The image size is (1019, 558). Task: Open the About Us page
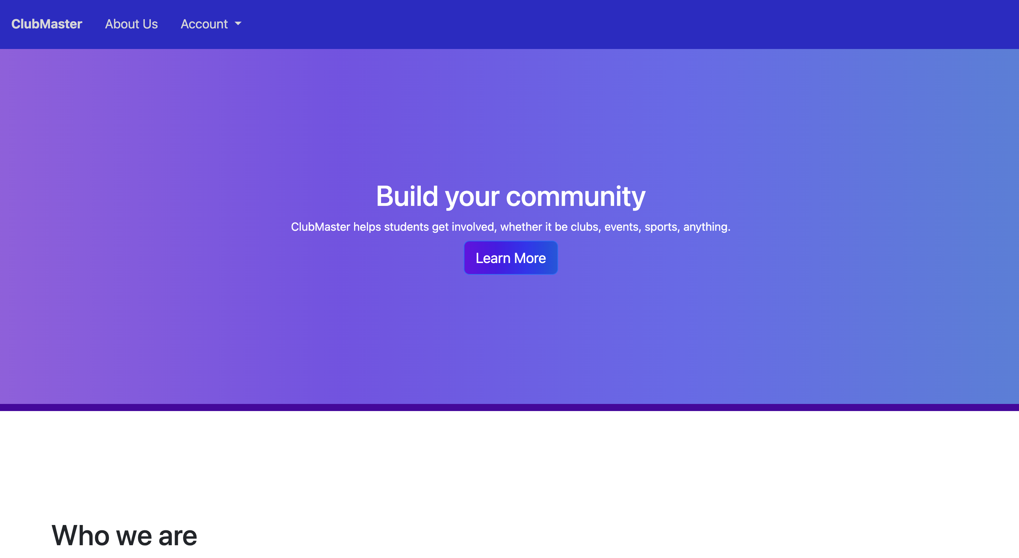pyautogui.click(x=131, y=24)
